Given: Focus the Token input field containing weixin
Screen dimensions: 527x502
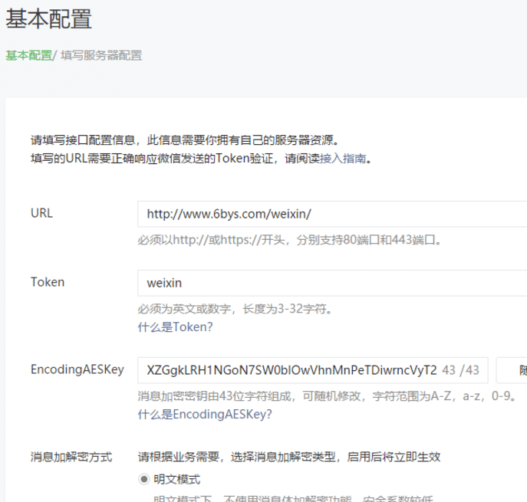Looking at the screenshot, I should (331, 283).
